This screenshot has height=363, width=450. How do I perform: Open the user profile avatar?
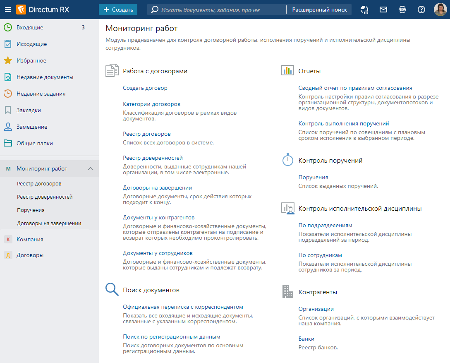(440, 10)
